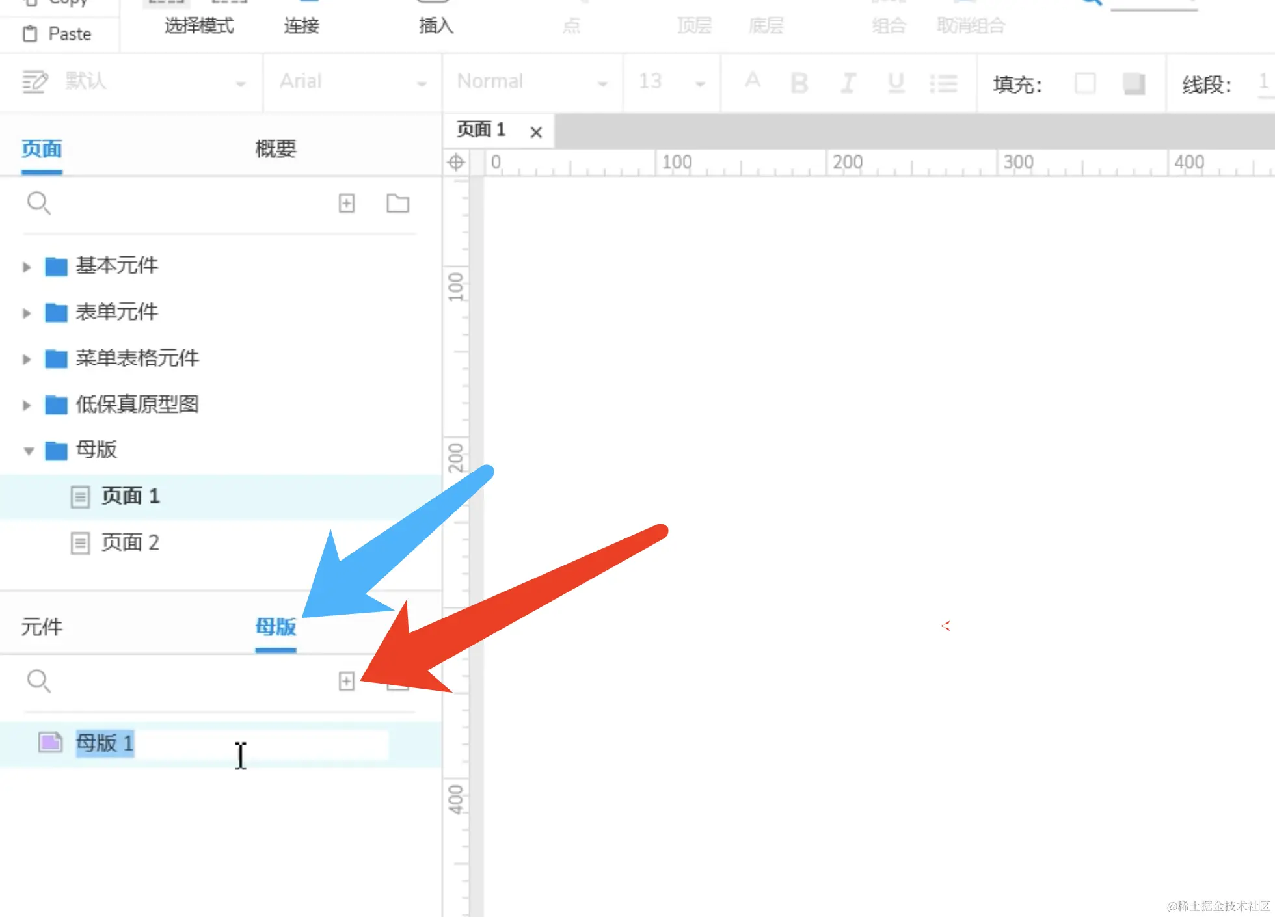1275x917 pixels.
Task: Toggle bold text formatting
Action: 799,83
